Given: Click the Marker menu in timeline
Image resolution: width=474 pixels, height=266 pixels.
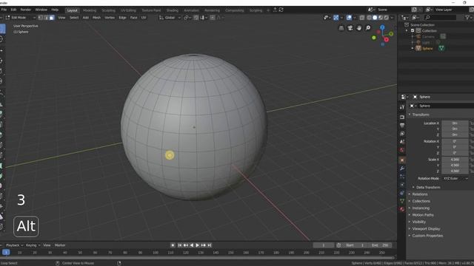Looking at the screenshot, I should click(60, 245).
